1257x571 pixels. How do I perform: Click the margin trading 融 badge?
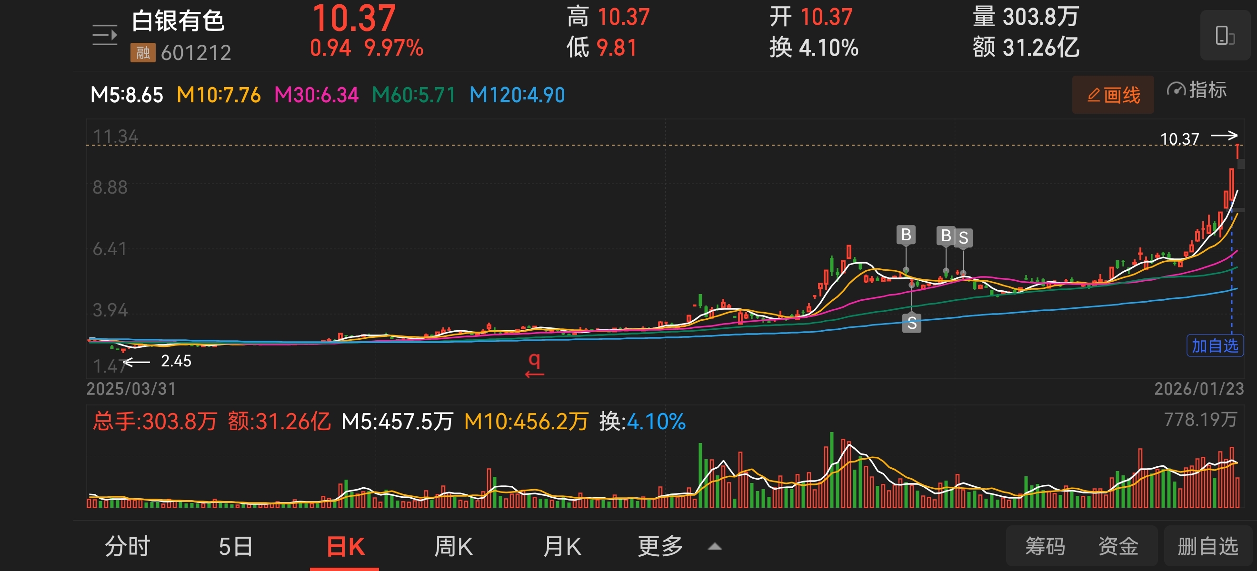click(x=142, y=53)
